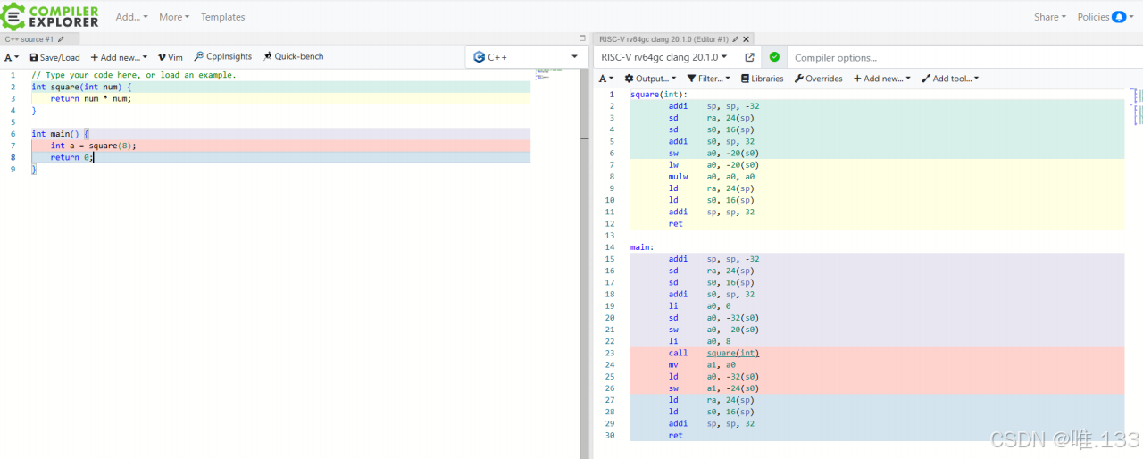1143x459 pixels.
Task: Click the Save/Load button
Action: point(54,57)
